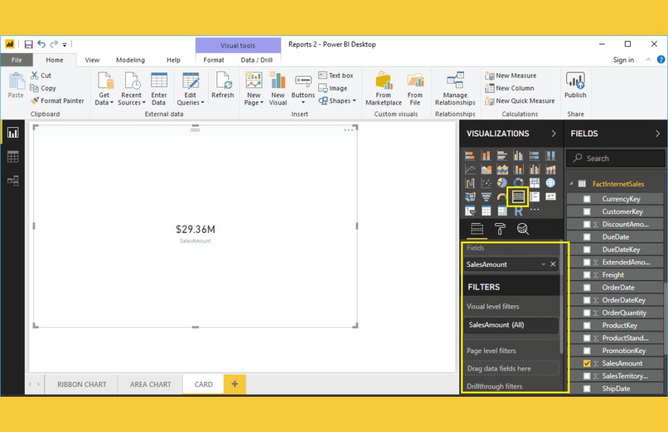Screen dimensions: 668x432
Task: Select the Donut chart visualization
Action: tap(518, 183)
